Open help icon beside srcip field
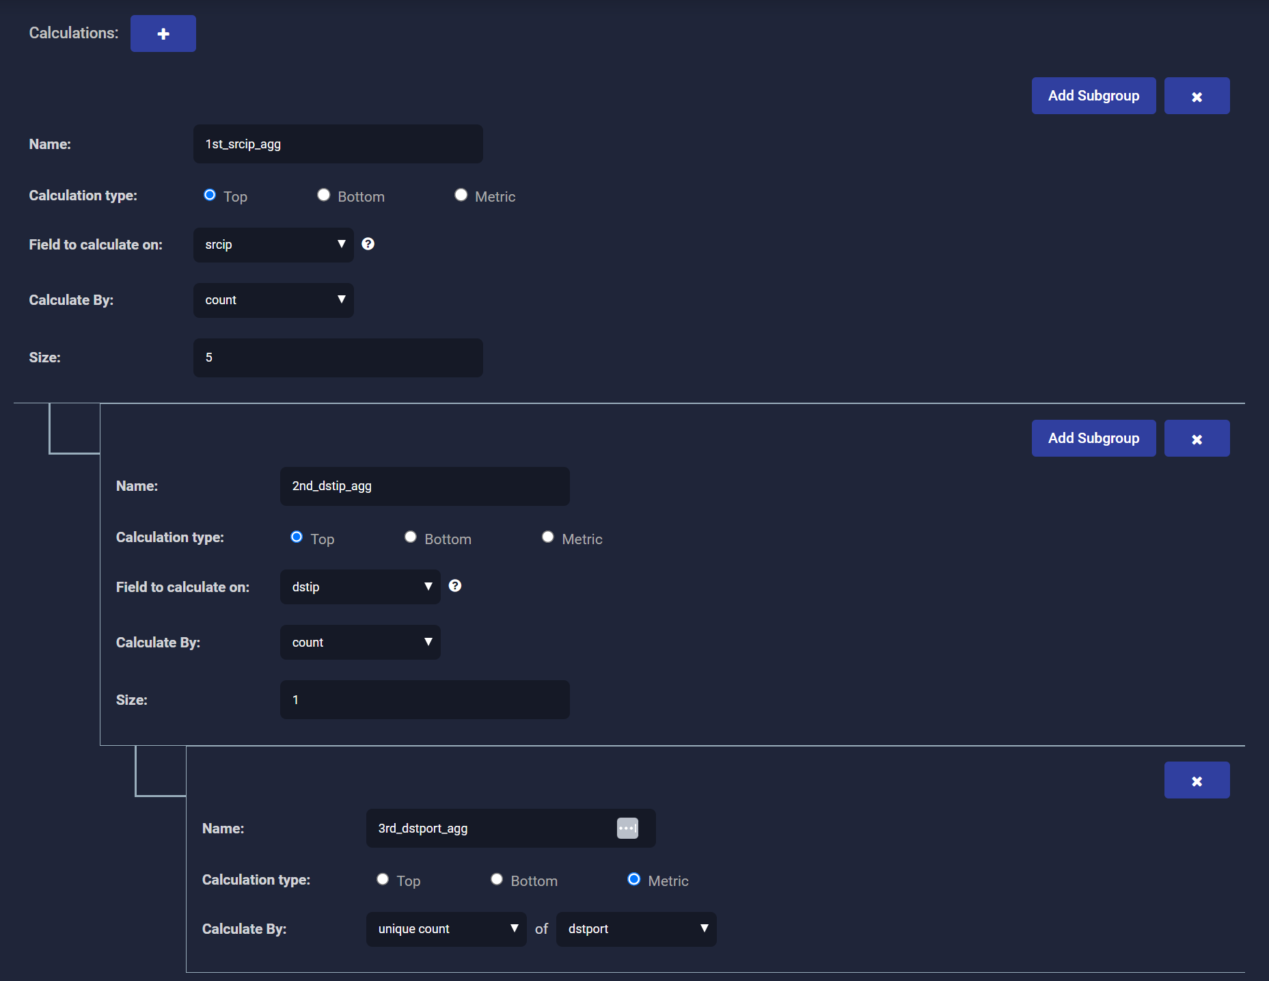The image size is (1269, 981). (368, 244)
